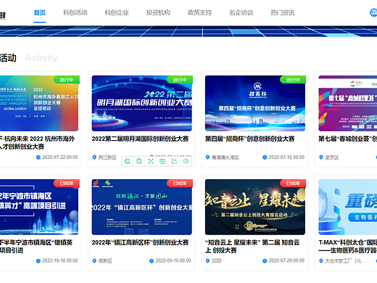Screen dimensions: 377x283
Task: Open the 春城创业荟 purple banner image
Action: [x=348, y=103]
